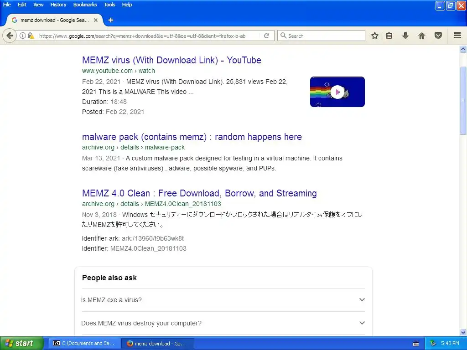This screenshot has width=467, height=350.
Task: Open the Edit menu
Action: [x=22, y=5]
